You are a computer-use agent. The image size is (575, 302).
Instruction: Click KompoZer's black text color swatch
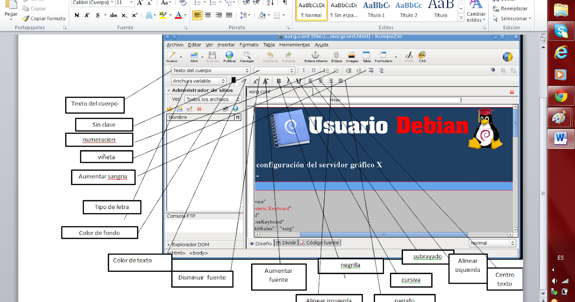click(x=234, y=81)
